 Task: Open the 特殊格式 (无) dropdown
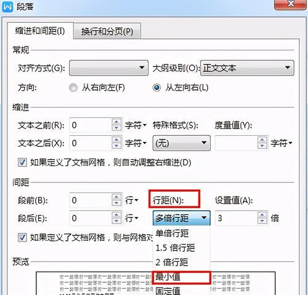click(182, 143)
